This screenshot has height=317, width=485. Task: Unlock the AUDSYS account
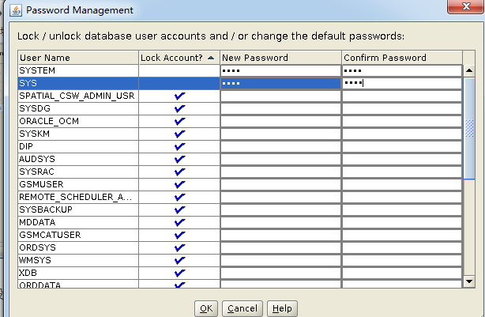tap(179, 159)
